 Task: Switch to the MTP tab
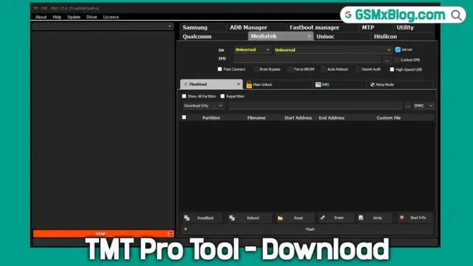376,28
